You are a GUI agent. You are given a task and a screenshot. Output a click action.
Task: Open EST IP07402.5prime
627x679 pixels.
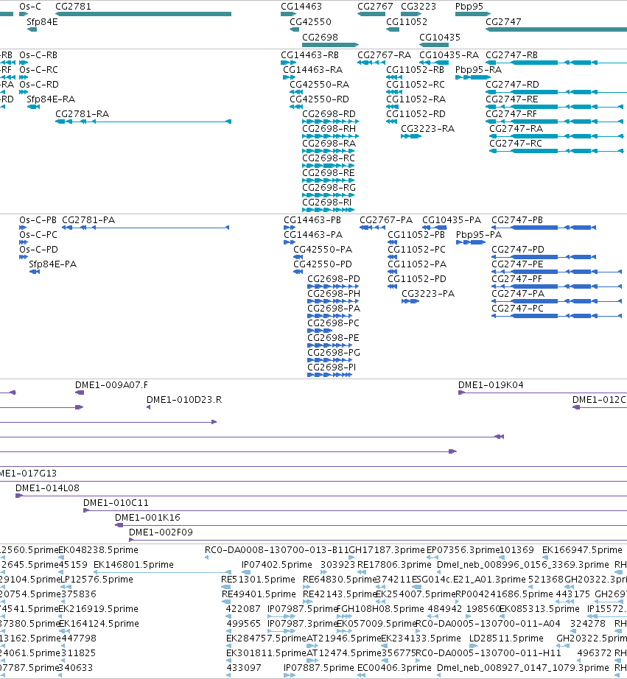coord(277,565)
